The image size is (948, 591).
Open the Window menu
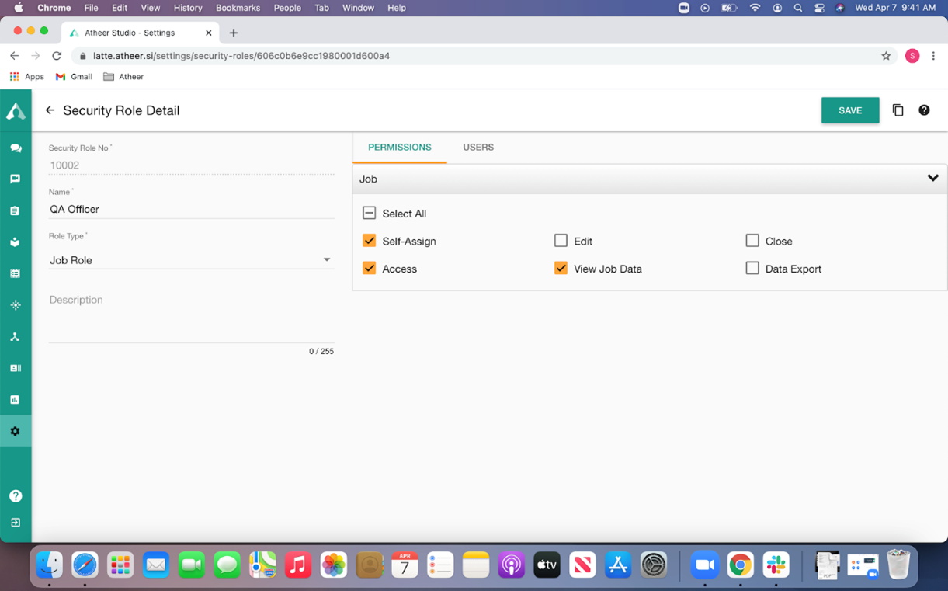(358, 8)
